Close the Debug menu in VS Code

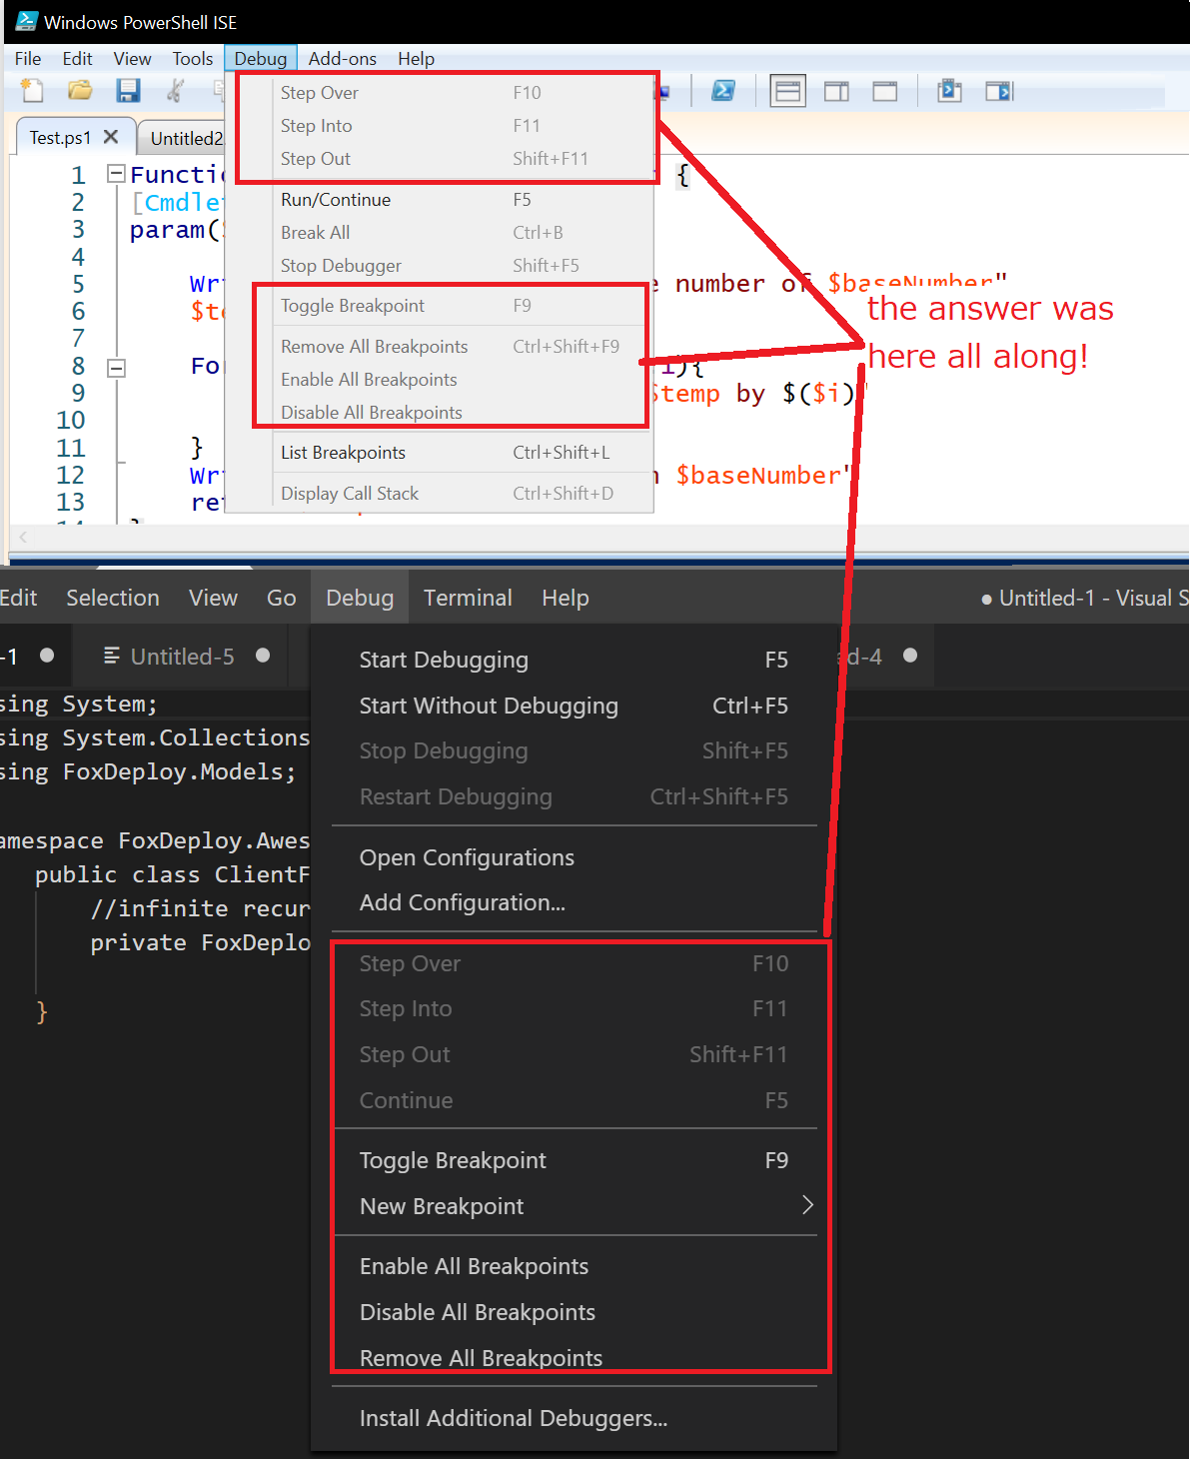pos(360,598)
